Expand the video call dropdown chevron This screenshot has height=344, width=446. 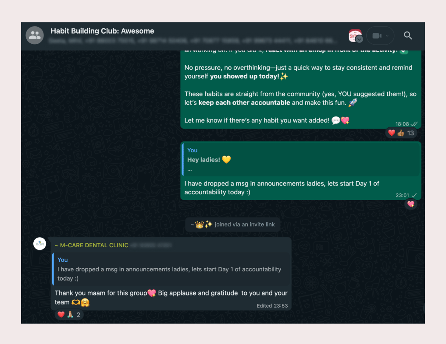(387, 36)
